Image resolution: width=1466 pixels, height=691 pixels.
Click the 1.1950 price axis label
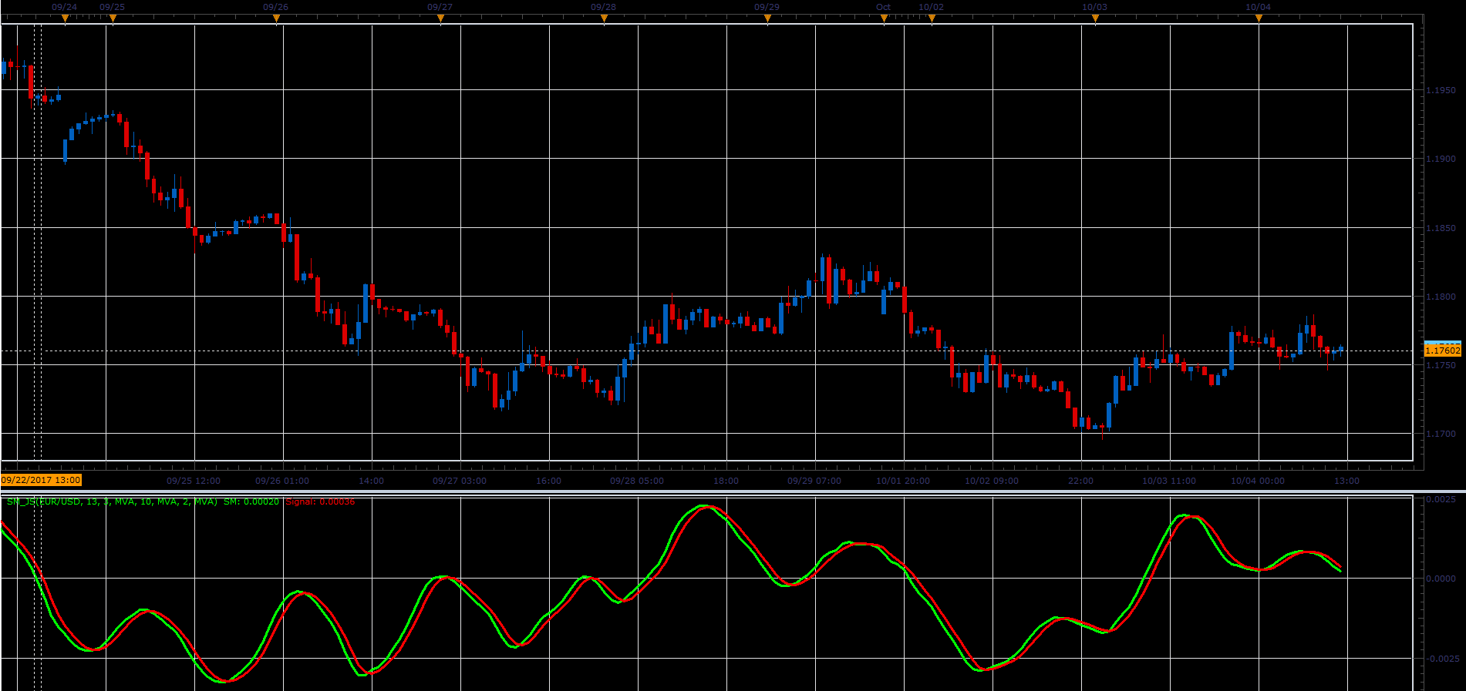1441,90
